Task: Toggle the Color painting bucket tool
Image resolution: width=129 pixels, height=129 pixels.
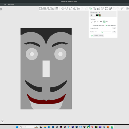Action: coord(90,8)
